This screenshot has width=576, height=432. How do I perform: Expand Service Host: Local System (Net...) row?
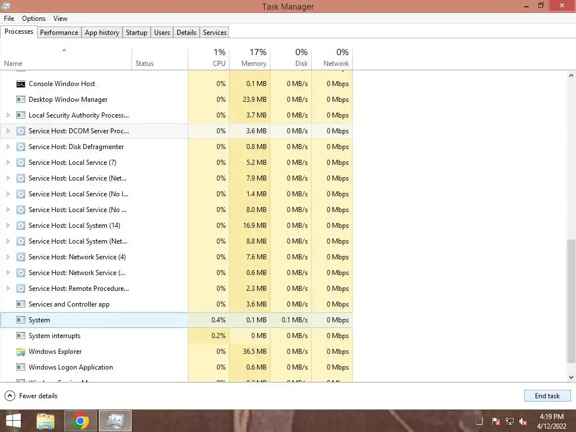click(8, 241)
